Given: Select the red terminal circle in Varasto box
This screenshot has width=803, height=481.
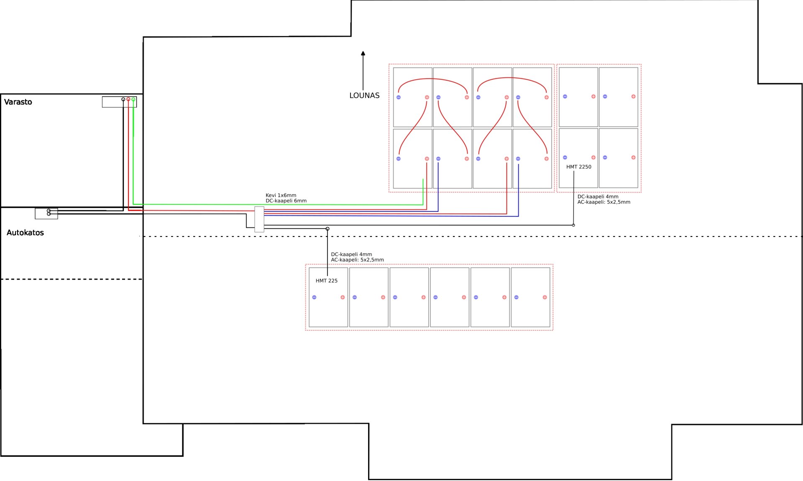Looking at the screenshot, I should click(128, 99).
